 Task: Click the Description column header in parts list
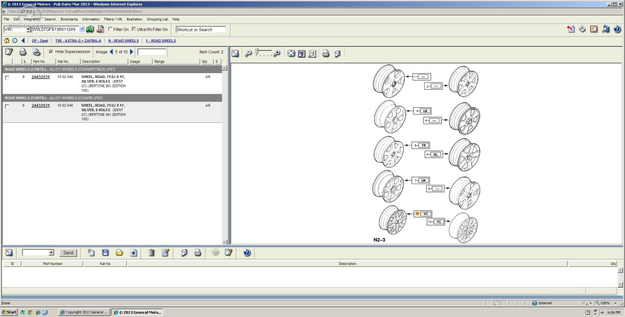(104, 61)
